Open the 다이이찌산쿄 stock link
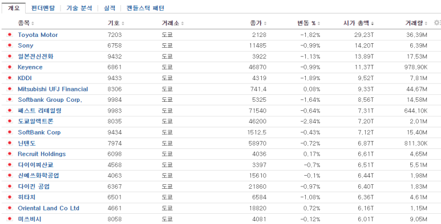The height and width of the screenshot is (224, 441). 35,164
